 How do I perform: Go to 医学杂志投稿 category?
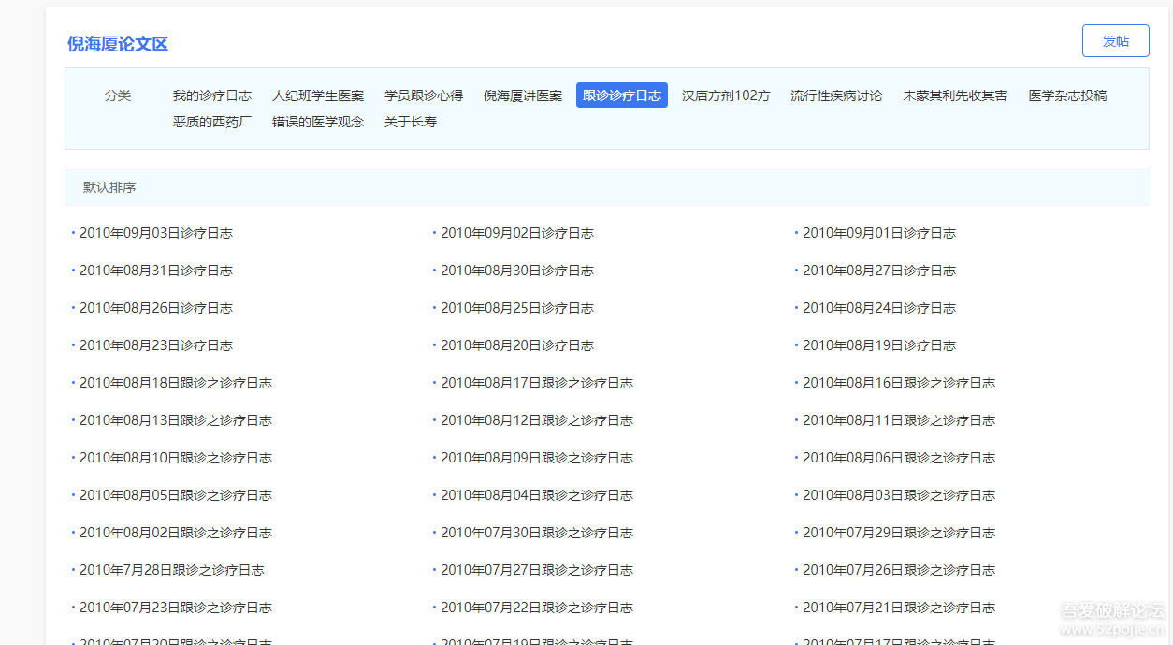[1067, 95]
